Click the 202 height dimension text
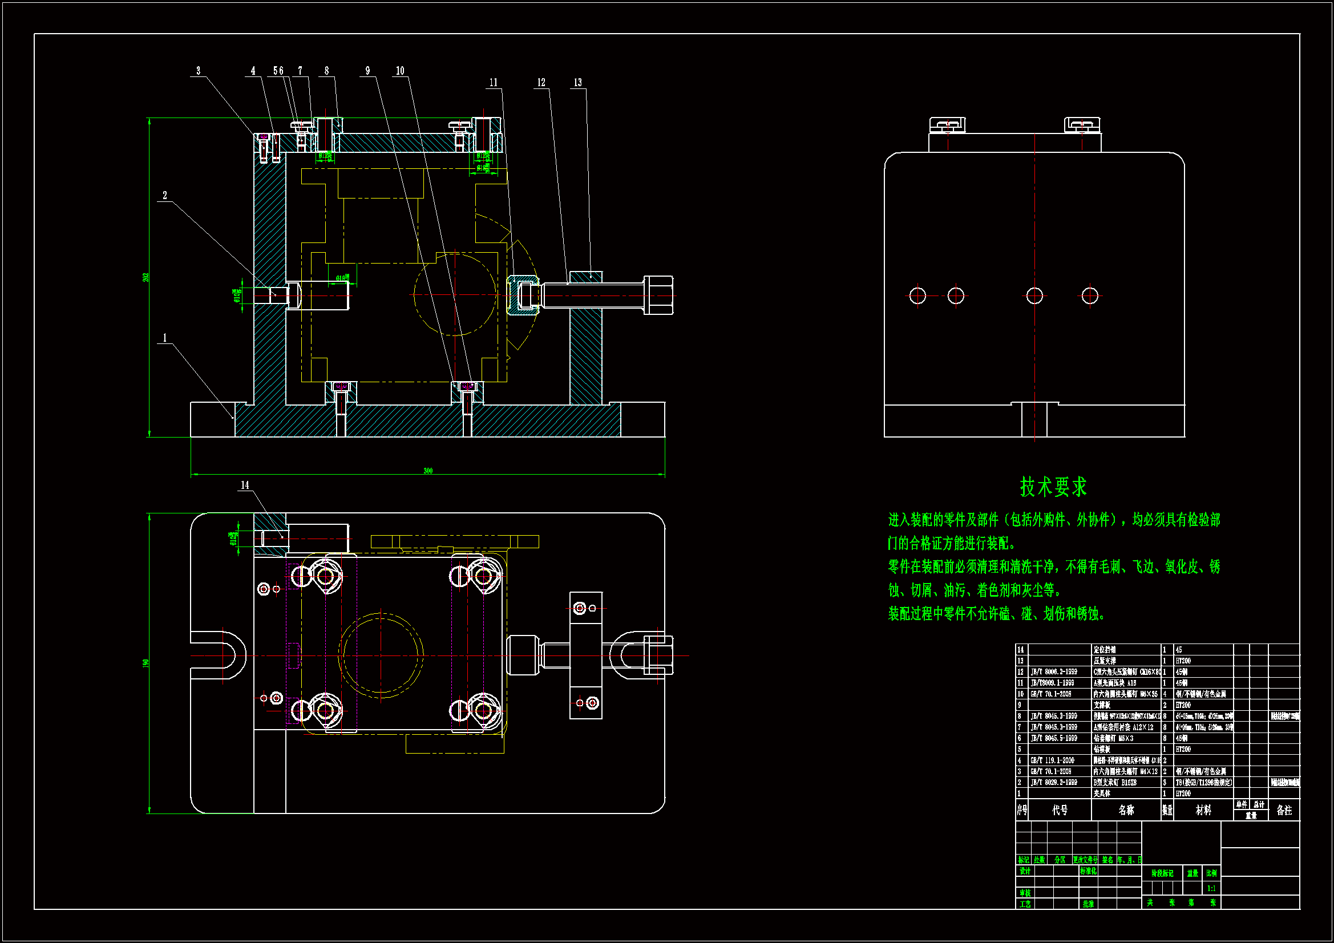The height and width of the screenshot is (943, 1334). pos(146,278)
